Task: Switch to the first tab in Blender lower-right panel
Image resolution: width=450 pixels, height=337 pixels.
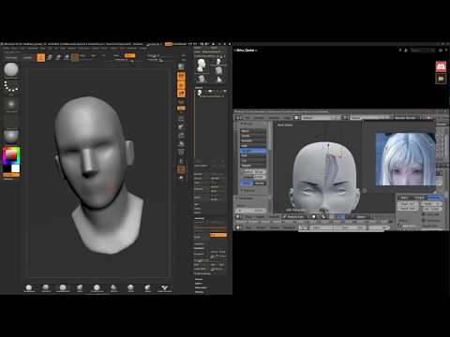Action: click(404, 198)
